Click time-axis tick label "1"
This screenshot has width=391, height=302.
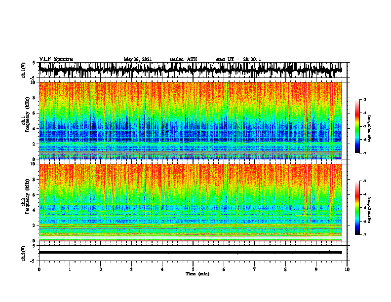pyautogui.click(x=70, y=269)
